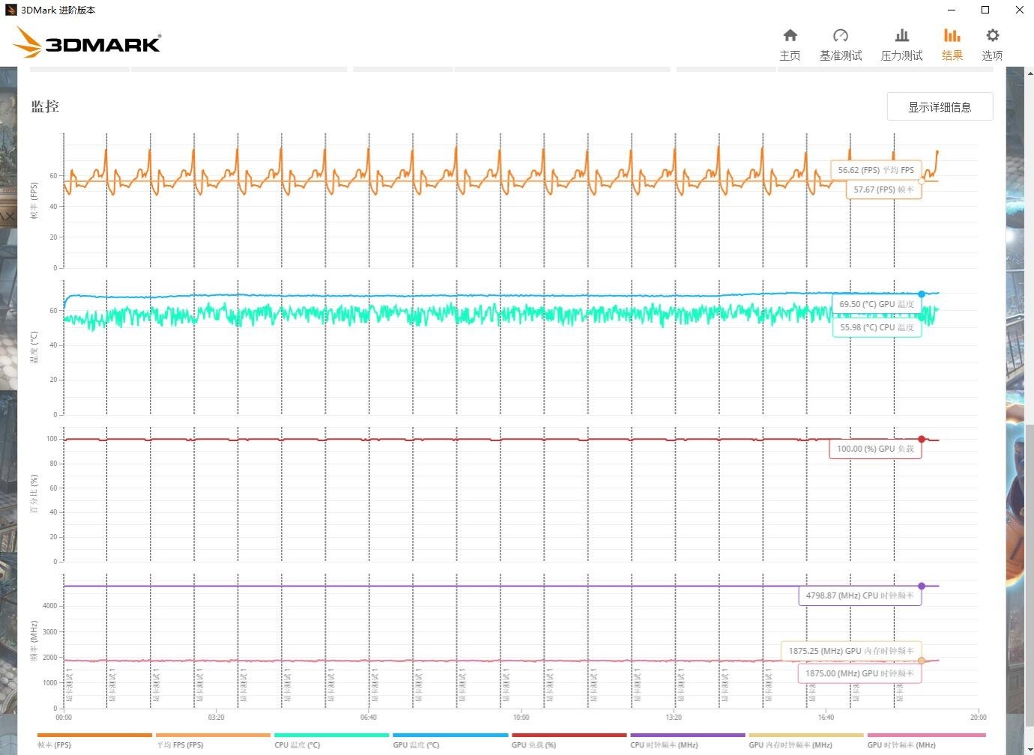Click the 3DMark title bar app icon
1034x755 pixels.
point(10,10)
